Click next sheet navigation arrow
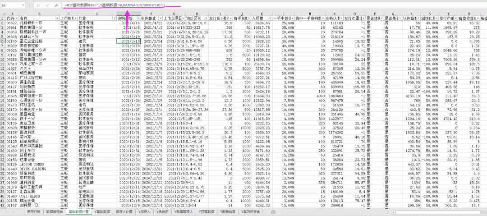This screenshot has width=487, height=216. (x=13, y=212)
